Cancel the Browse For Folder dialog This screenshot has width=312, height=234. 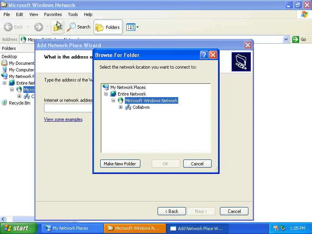pyautogui.click(x=197, y=163)
